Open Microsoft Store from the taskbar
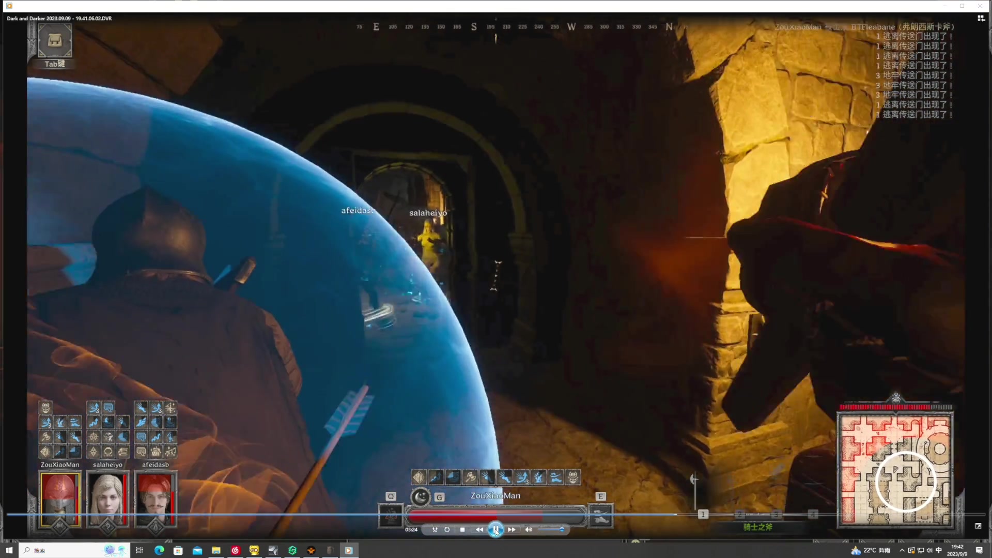 tap(178, 550)
